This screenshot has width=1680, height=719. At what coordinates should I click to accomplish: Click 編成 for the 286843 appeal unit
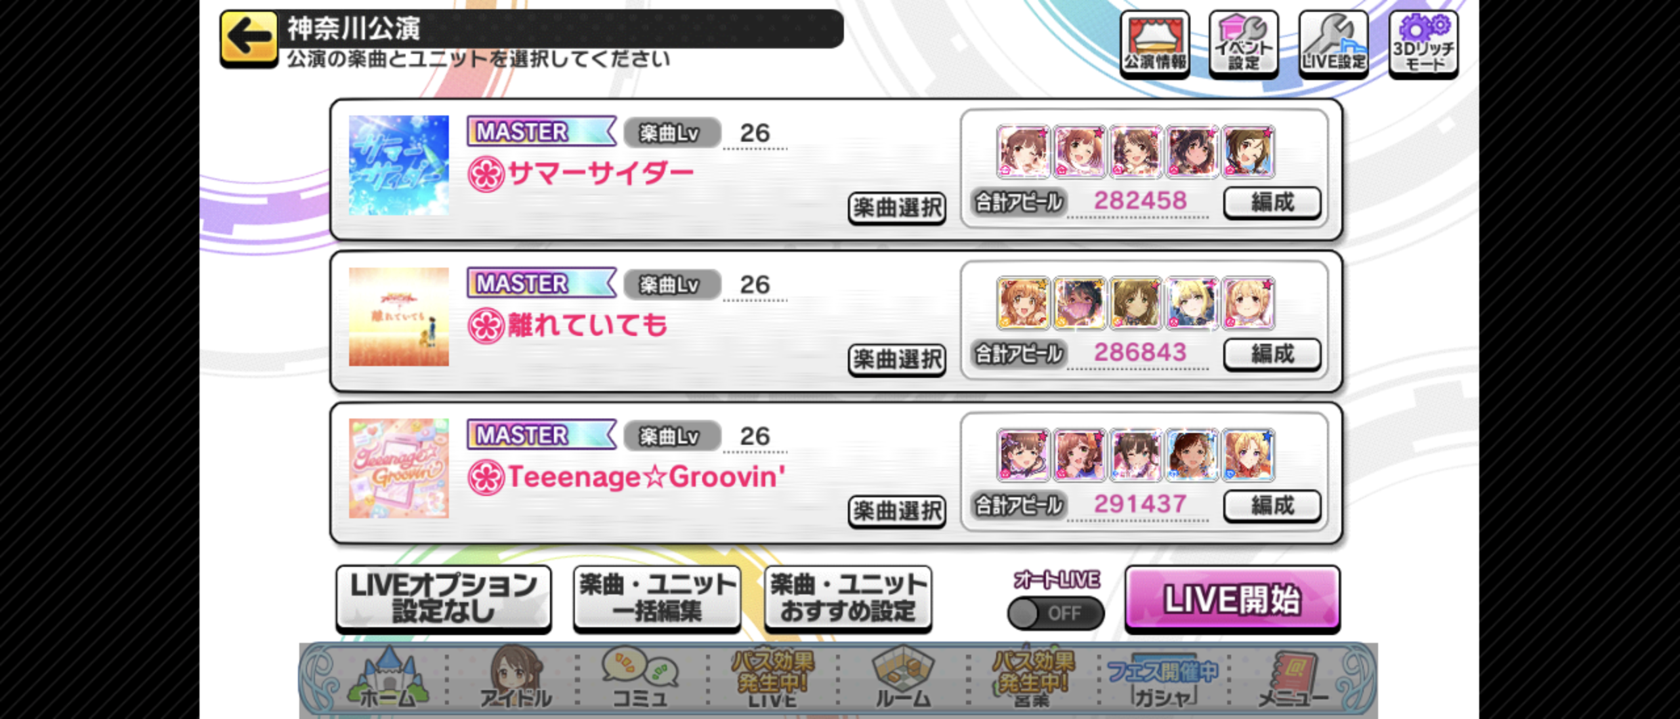tap(1272, 354)
